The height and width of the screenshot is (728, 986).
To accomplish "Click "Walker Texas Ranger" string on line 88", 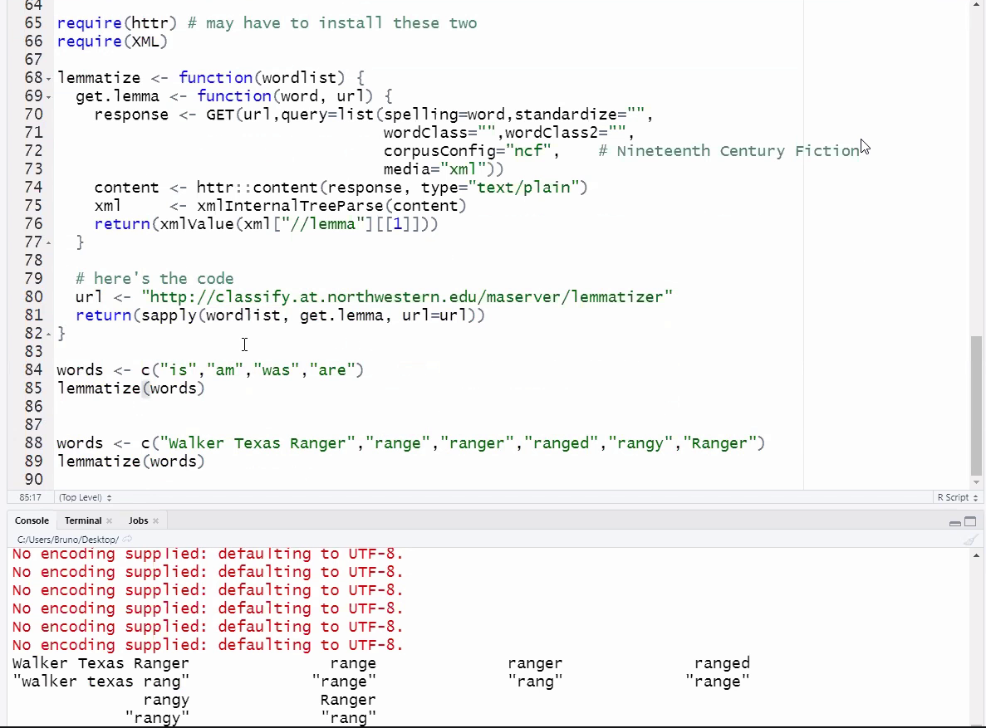I will coord(258,442).
